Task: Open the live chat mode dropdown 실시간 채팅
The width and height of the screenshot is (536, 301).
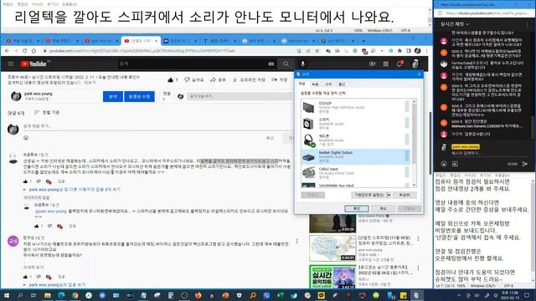Action: point(455,24)
